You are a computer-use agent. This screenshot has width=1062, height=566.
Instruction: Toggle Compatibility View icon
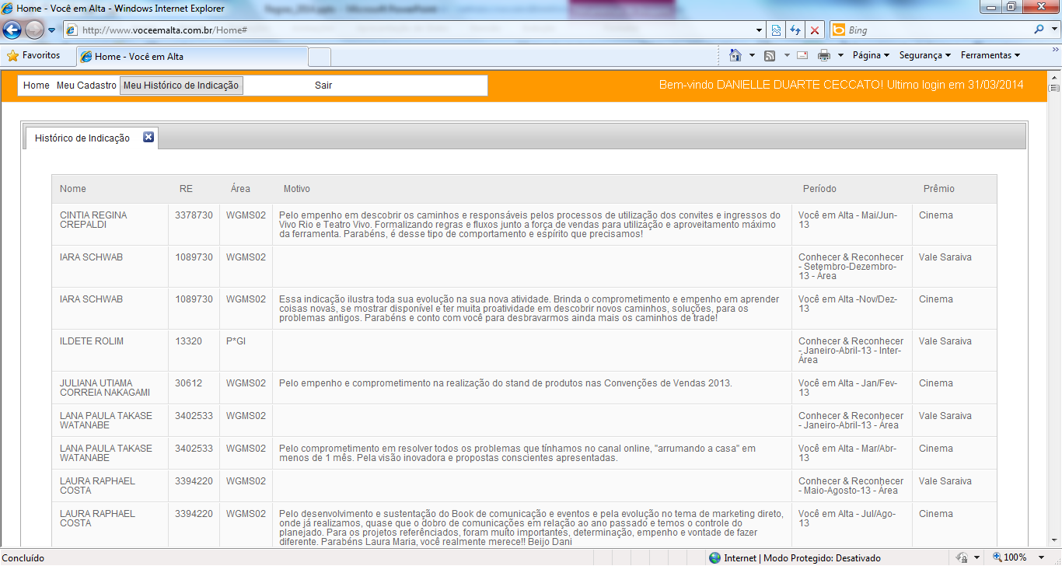[x=776, y=30]
